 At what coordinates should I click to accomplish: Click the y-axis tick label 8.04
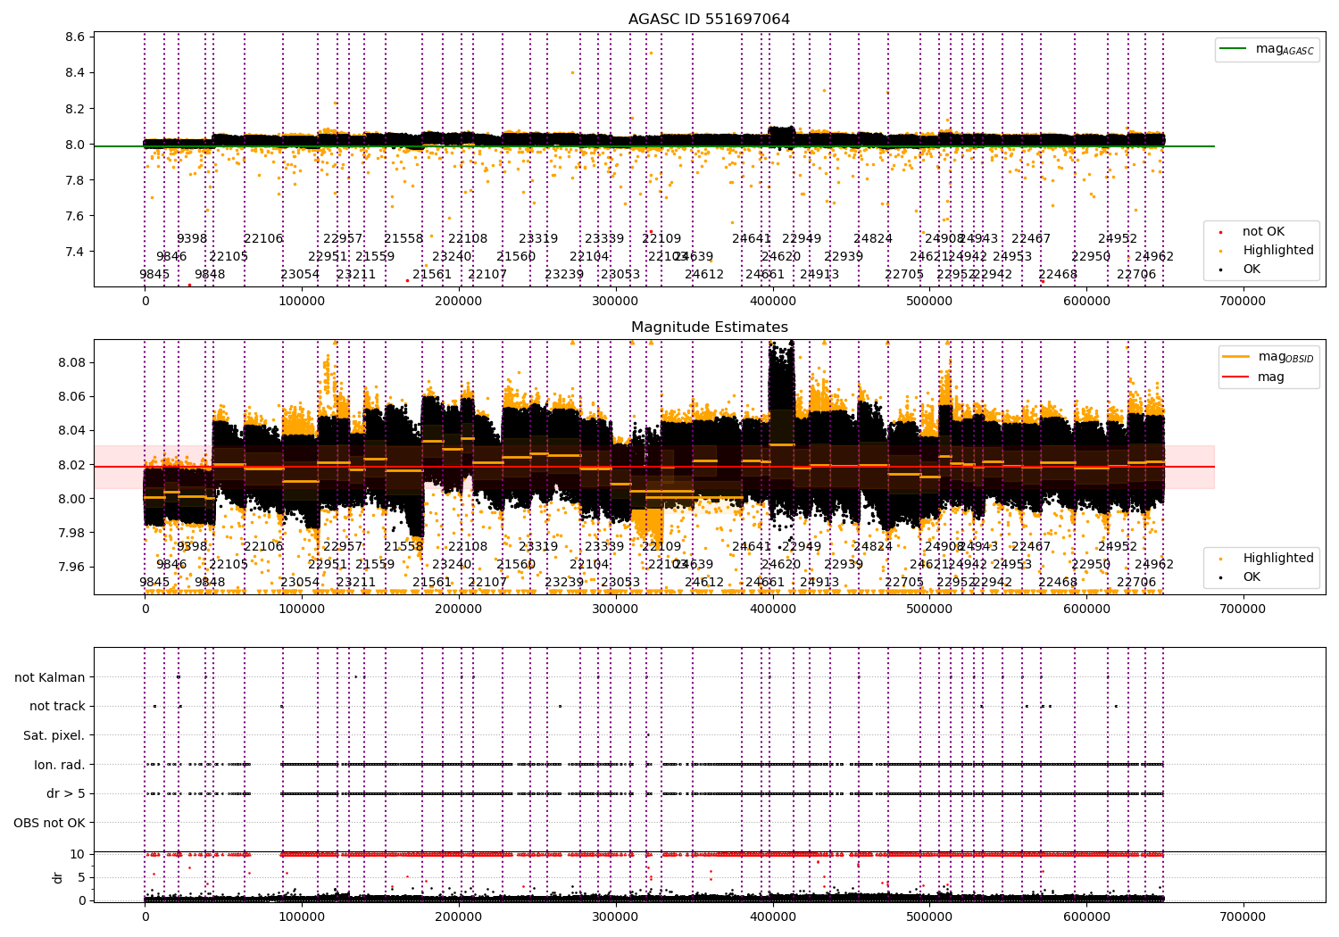(71, 430)
